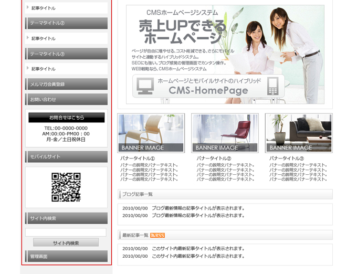Select the お問い合わせ sidebar heading
The image size is (357, 274).
66,99
